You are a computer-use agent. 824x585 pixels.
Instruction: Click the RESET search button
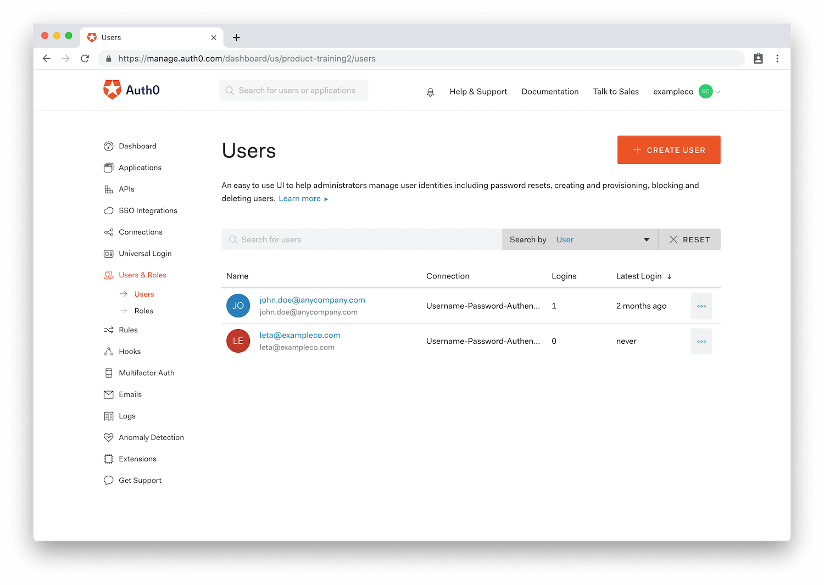click(x=689, y=239)
